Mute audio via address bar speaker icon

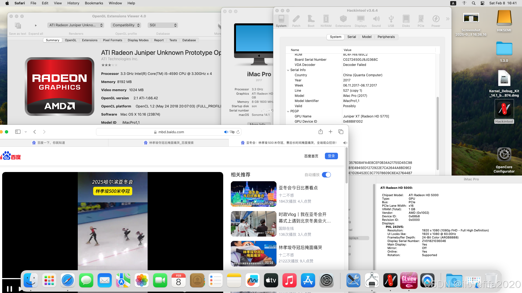click(x=226, y=132)
